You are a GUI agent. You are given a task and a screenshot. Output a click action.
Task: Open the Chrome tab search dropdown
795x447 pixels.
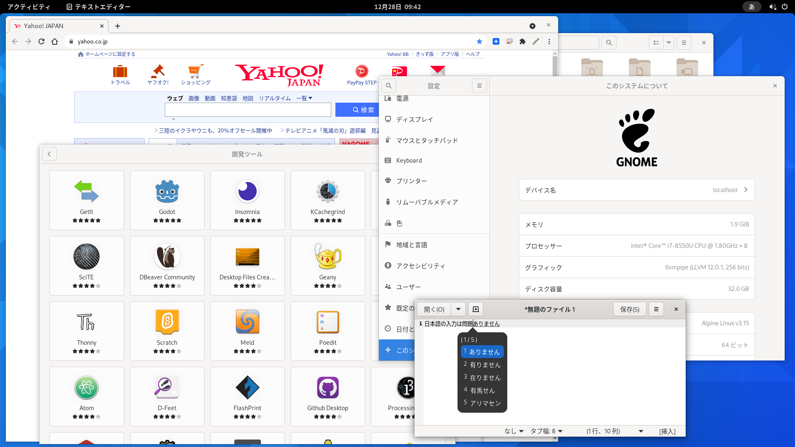(x=532, y=26)
